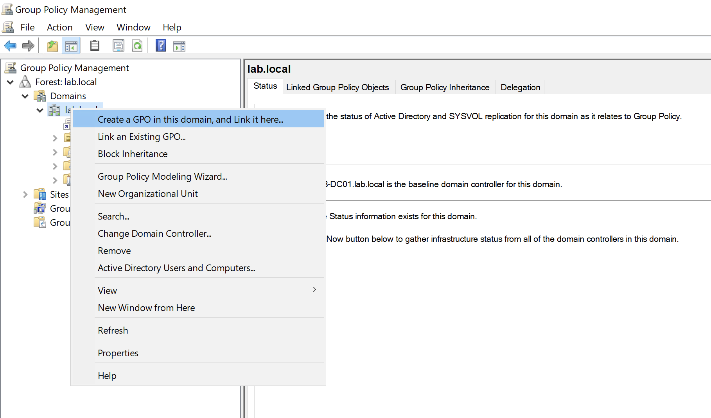Switch to Linked Group Policy Objects tab
Screen dimensions: 711x418
pos(337,88)
